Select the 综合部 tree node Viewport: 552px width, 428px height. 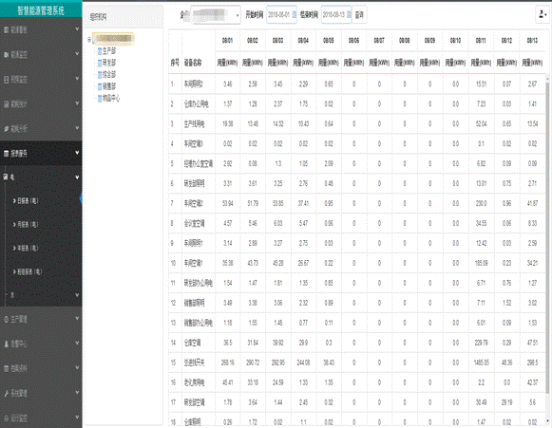click(x=109, y=75)
